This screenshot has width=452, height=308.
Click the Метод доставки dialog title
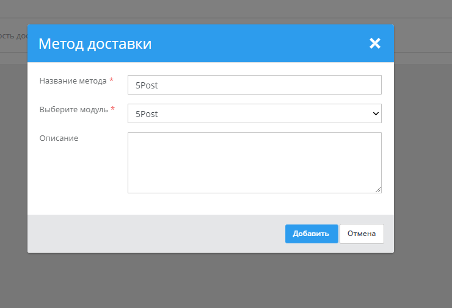[x=95, y=43]
